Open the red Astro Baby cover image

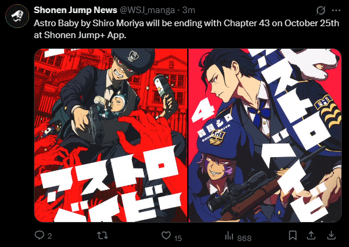(x=111, y=135)
